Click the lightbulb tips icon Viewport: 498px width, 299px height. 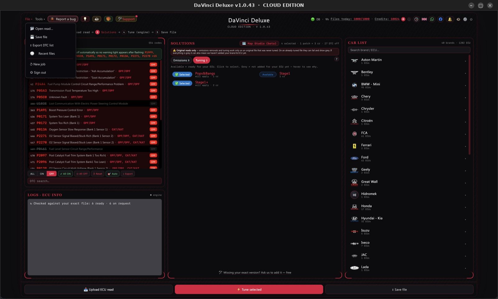click(x=85, y=19)
